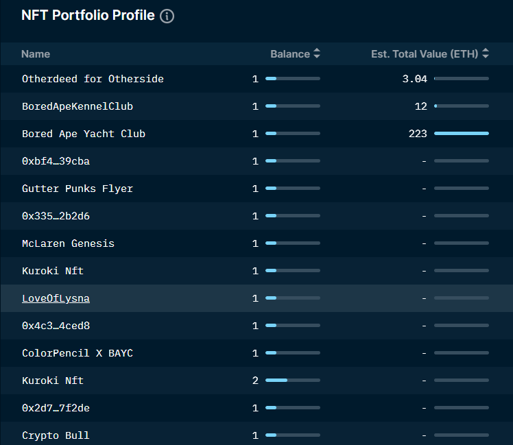Open Gutter Punks Flyer entry
The image size is (513, 445).
click(x=77, y=189)
